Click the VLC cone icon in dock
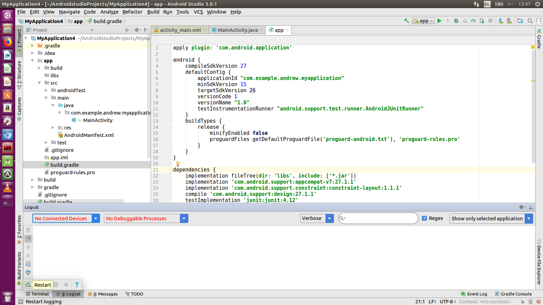The image size is (543, 305). pos(7,187)
